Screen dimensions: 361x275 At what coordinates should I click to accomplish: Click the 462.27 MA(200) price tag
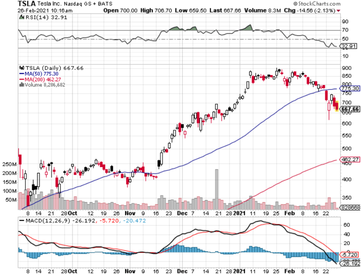click(x=349, y=159)
